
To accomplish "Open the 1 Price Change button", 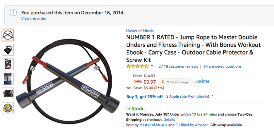I will pyautogui.click(x=175, y=82).
